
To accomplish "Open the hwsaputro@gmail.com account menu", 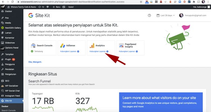I will 193,15.
